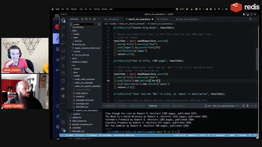Screen dimensions: 262x147
Task: Click the main branch status bar item
Action: click(70, 135)
